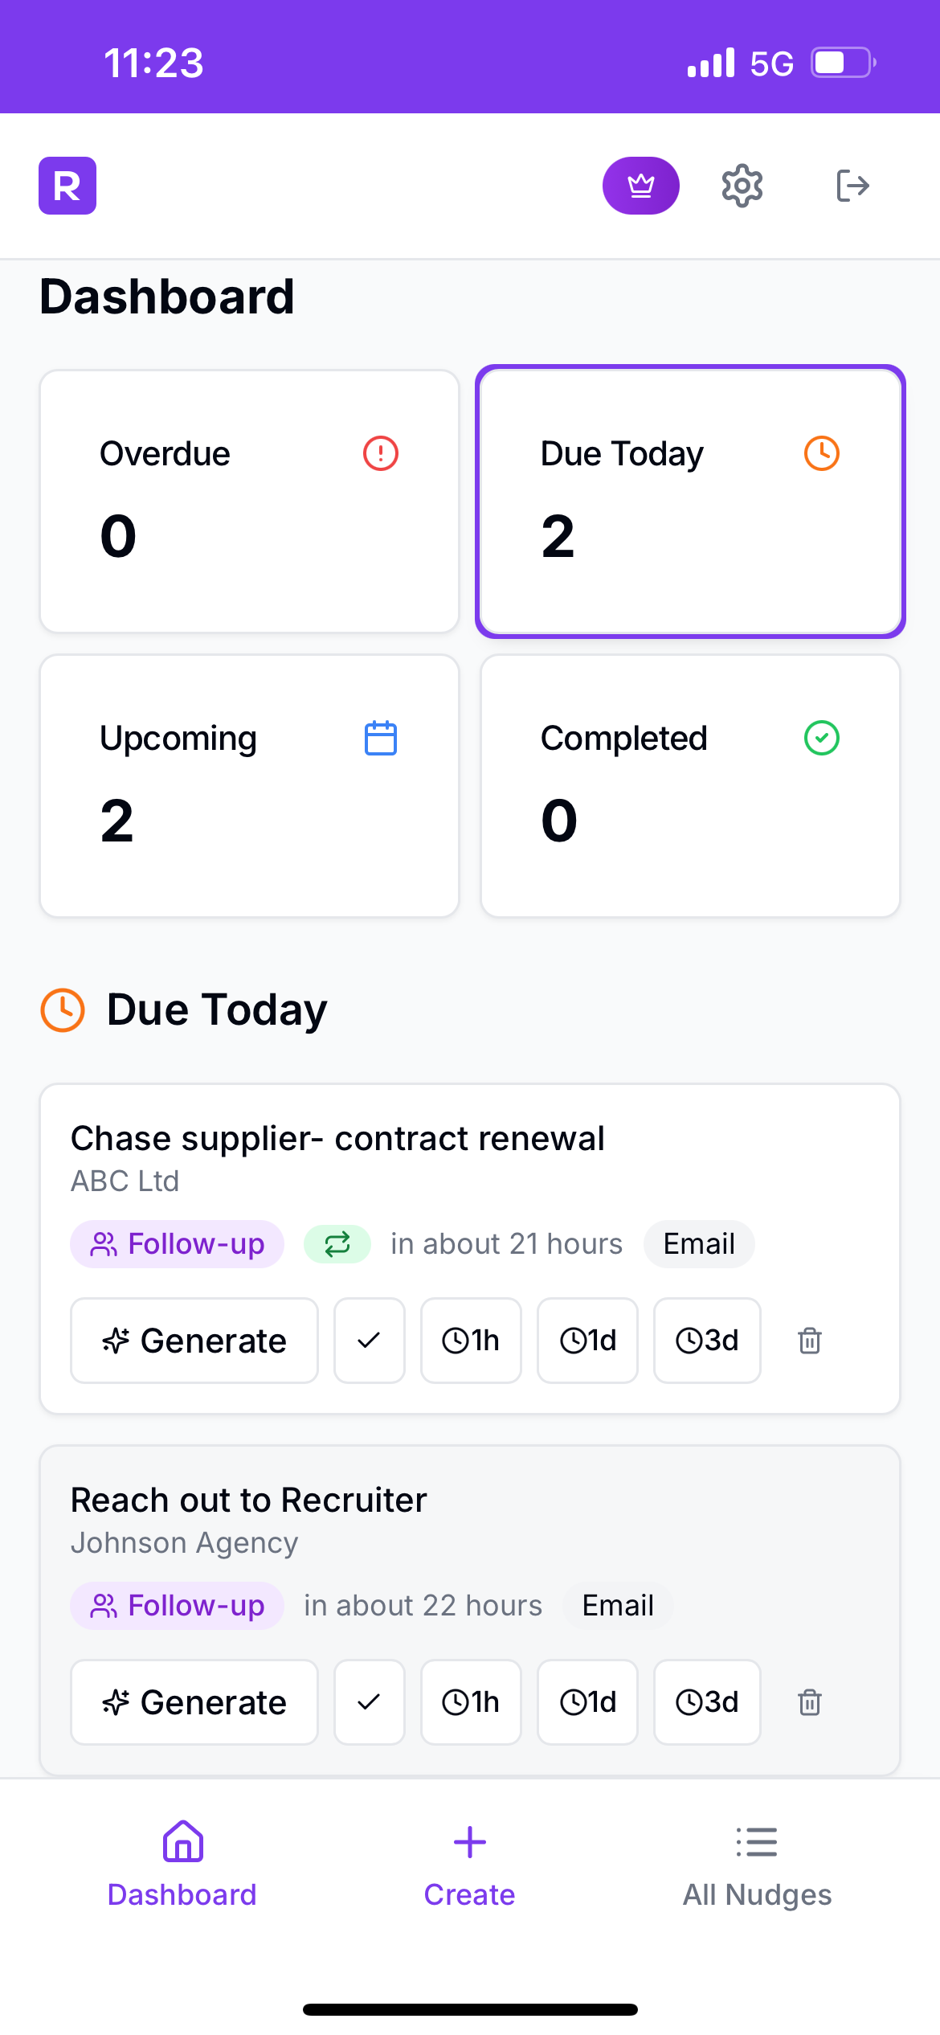Generate content for Chase supplier nudge
This screenshot has width=940, height=2035.
coord(194,1341)
